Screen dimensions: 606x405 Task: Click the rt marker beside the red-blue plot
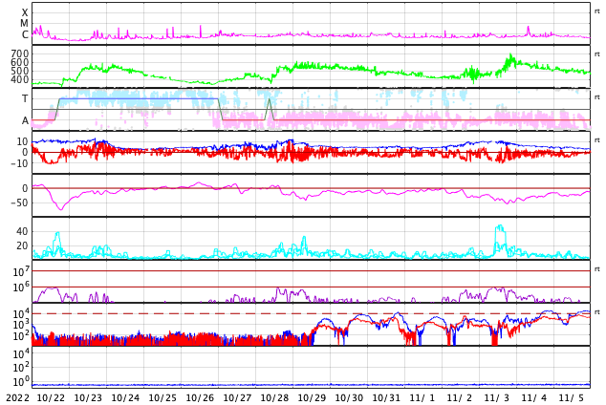[x=597, y=140]
